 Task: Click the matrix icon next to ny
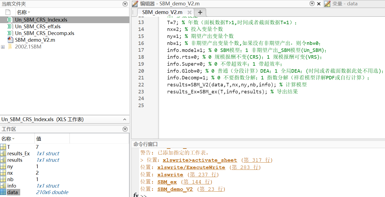[x=3, y=166]
